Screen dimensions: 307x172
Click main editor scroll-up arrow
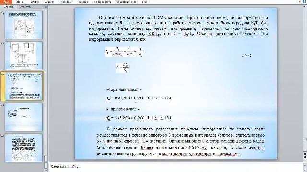click(305, 6)
